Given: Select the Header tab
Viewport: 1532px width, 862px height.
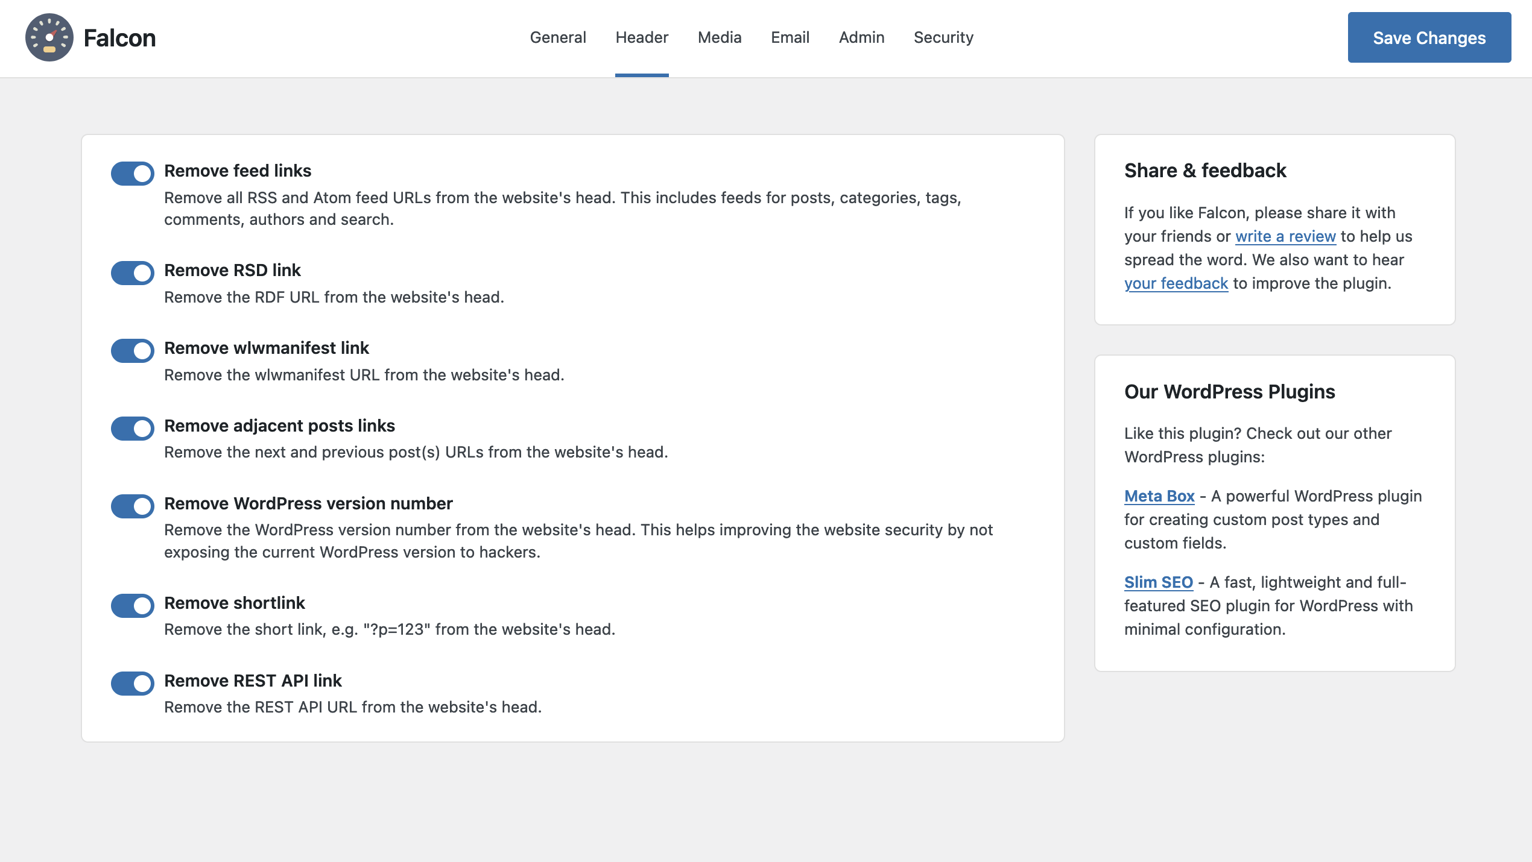Looking at the screenshot, I should click(x=642, y=37).
